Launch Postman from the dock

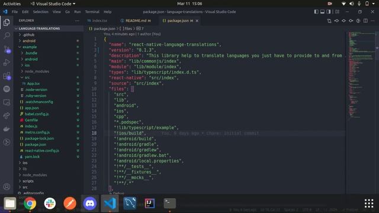pos(70,204)
